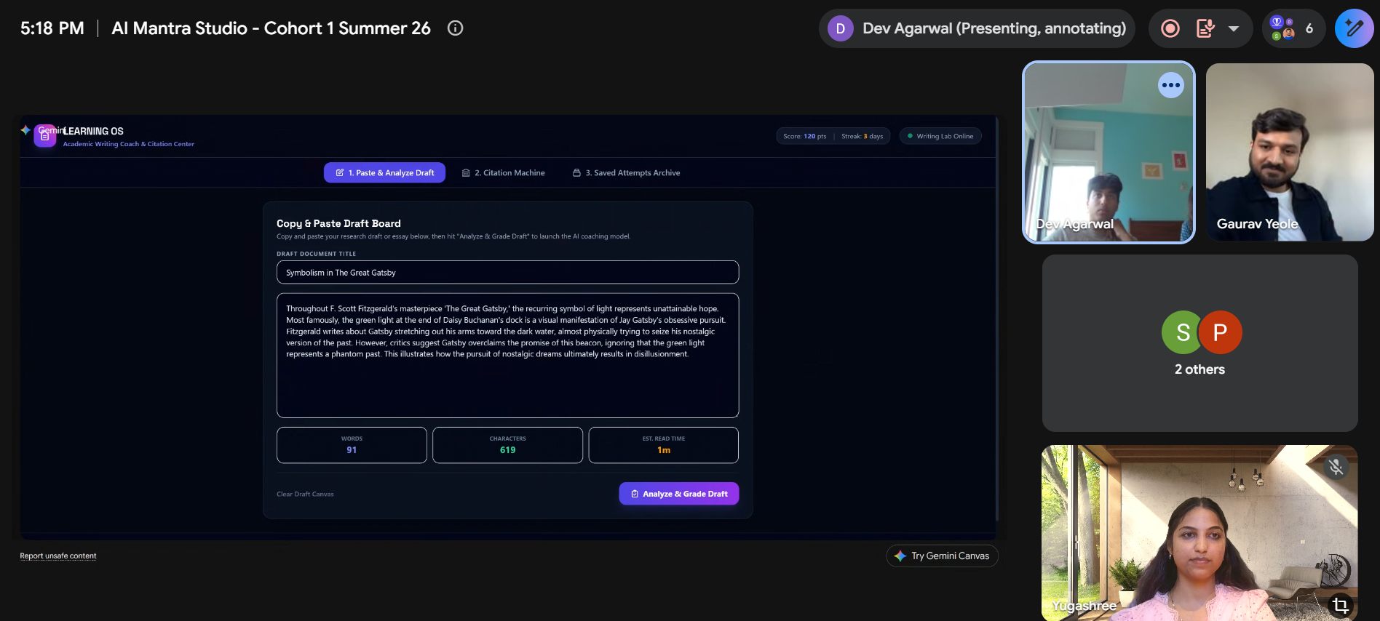
Task: Click the annotation pencil button
Action: tap(1354, 28)
